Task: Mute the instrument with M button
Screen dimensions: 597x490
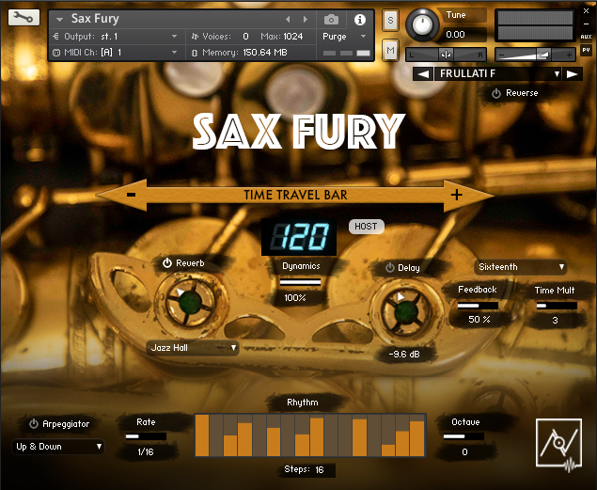Action: [390, 50]
